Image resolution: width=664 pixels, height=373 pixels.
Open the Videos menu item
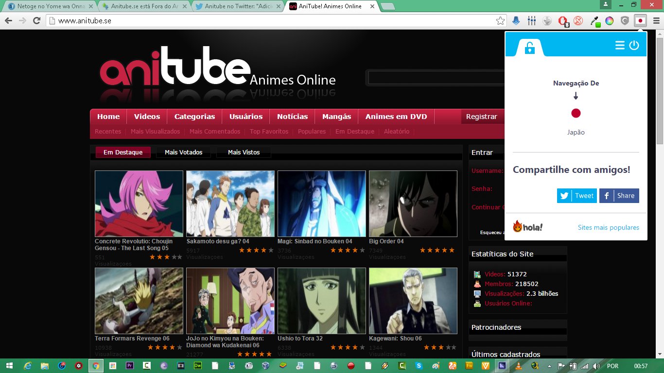click(147, 117)
